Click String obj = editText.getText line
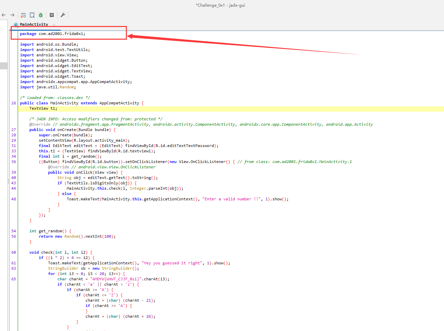The height and width of the screenshot is (331, 444). (x=107, y=178)
